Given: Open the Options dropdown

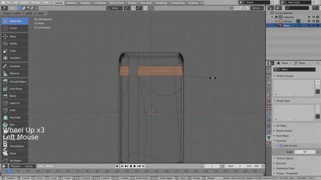Looking at the screenshot, I should click(x=257, y=8).
